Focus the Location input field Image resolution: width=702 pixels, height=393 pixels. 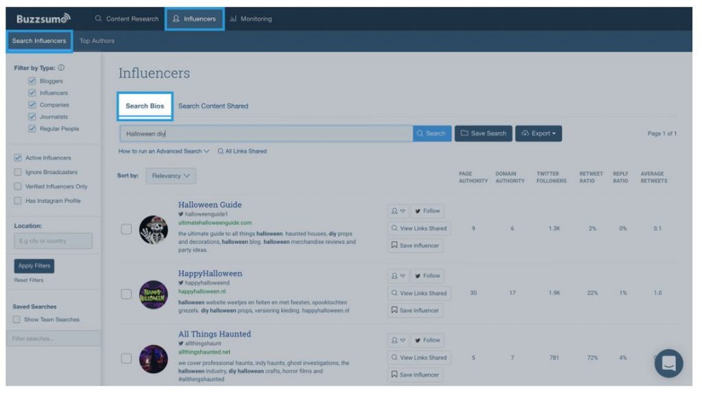point(53,240)
